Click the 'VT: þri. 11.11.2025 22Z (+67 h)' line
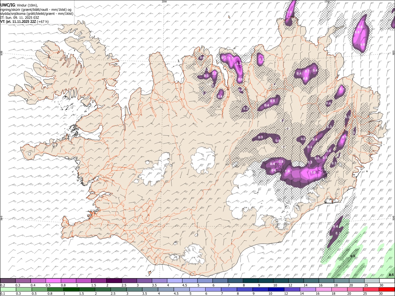395x296 pixels. (24, 22)
